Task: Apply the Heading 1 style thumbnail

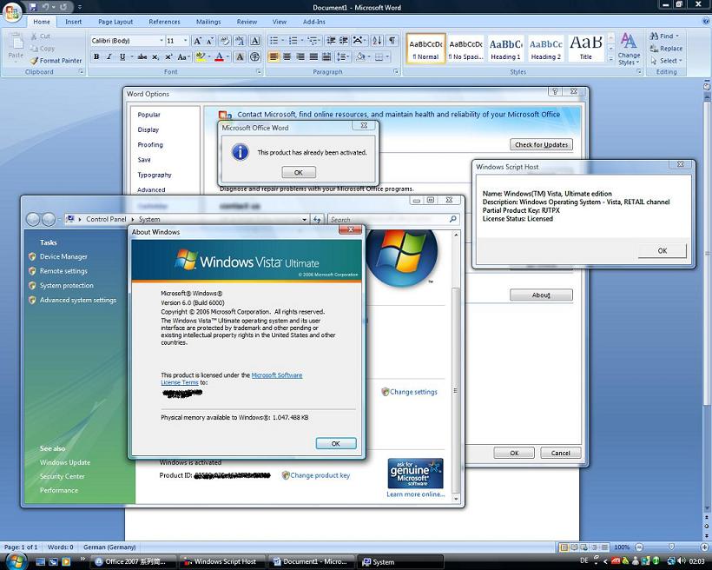Action: (505, 48)
